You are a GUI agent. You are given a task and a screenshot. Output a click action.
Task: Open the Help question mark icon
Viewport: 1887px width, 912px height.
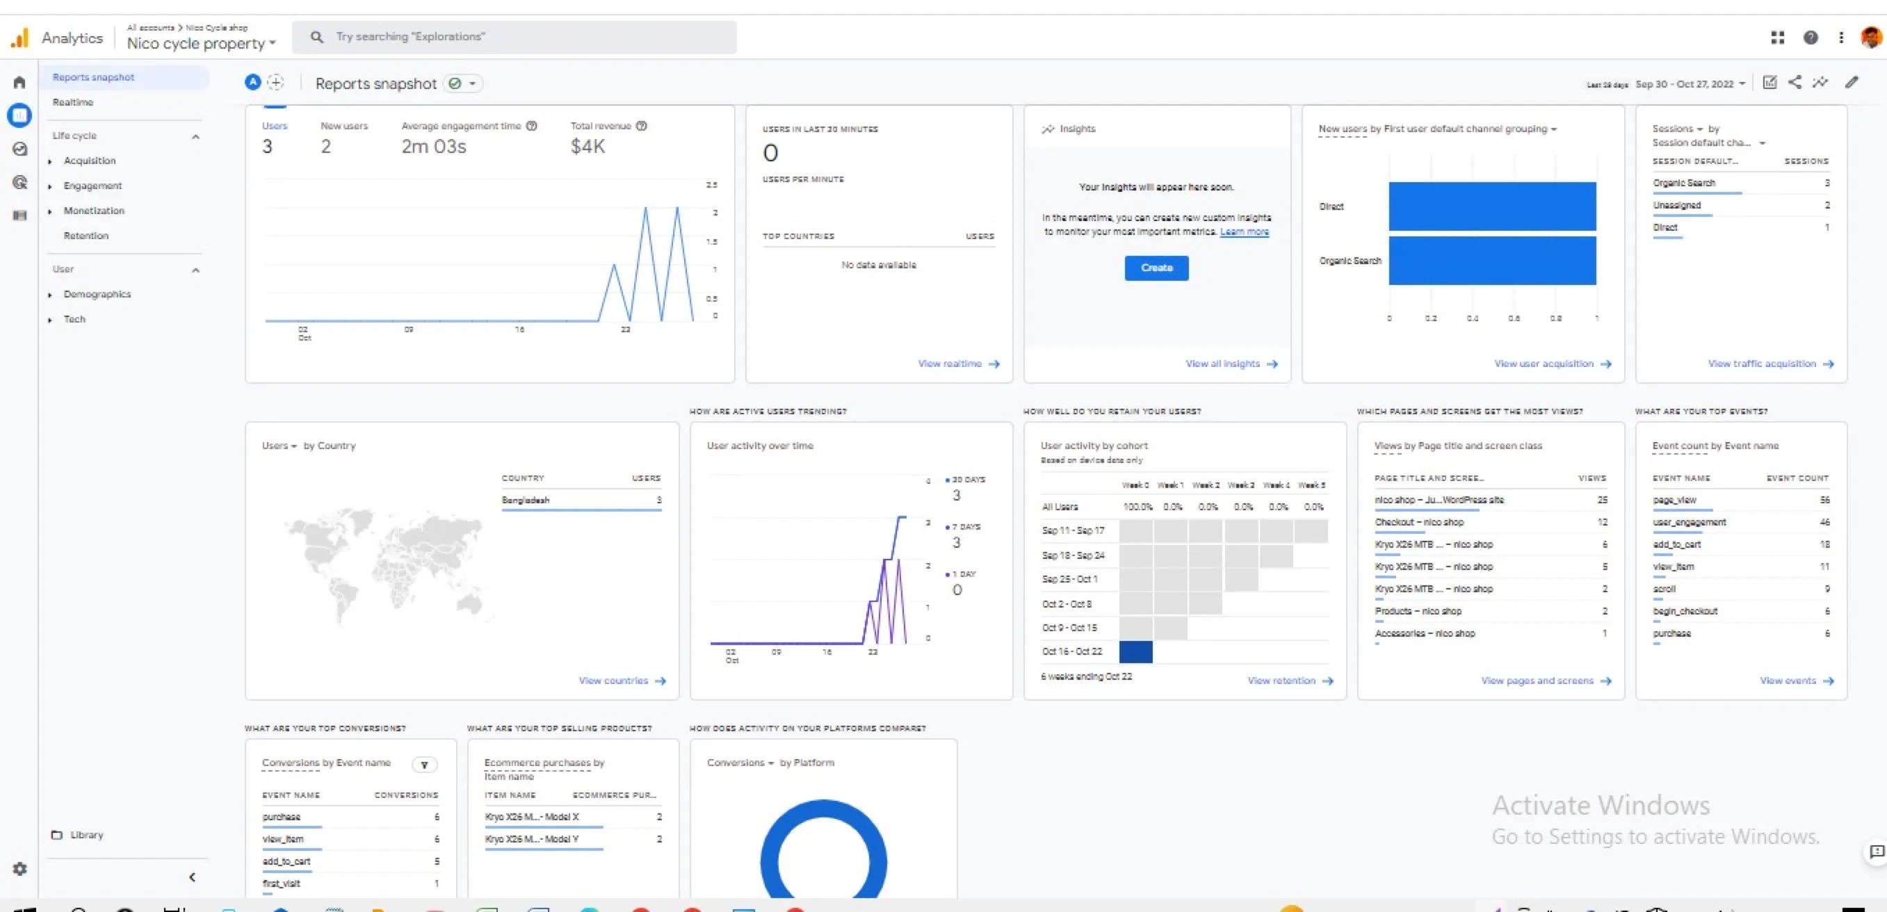tap(1811, 38)
